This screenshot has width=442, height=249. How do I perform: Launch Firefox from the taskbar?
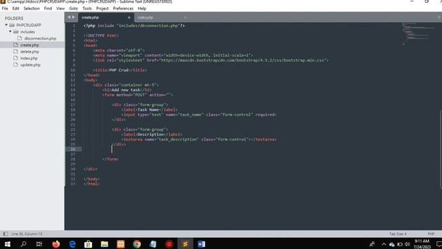pos(56,244)
